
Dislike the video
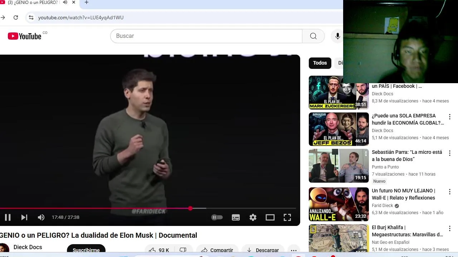[x=183, y=250]
